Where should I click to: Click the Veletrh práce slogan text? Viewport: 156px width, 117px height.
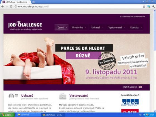click(x=133, y=61)
